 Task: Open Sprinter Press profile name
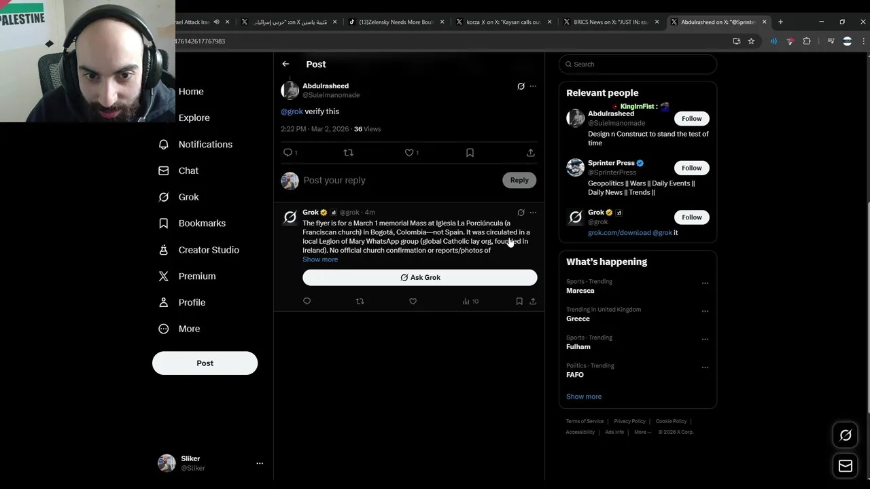pyautogui.click(x=611, y=163)
